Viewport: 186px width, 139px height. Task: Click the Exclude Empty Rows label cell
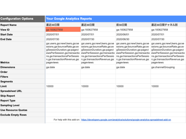coord(22,115)
